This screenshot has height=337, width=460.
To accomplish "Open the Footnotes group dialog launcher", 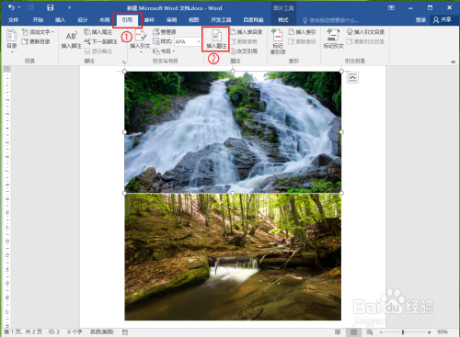I will click(124, 62).
